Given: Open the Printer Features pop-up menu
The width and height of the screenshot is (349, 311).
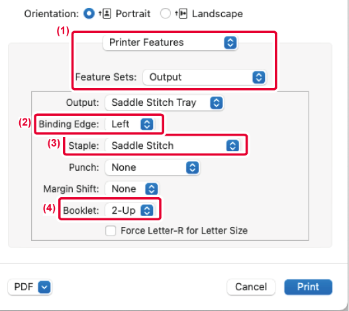Looking at the screenshot, I should (x=170, y=42).
